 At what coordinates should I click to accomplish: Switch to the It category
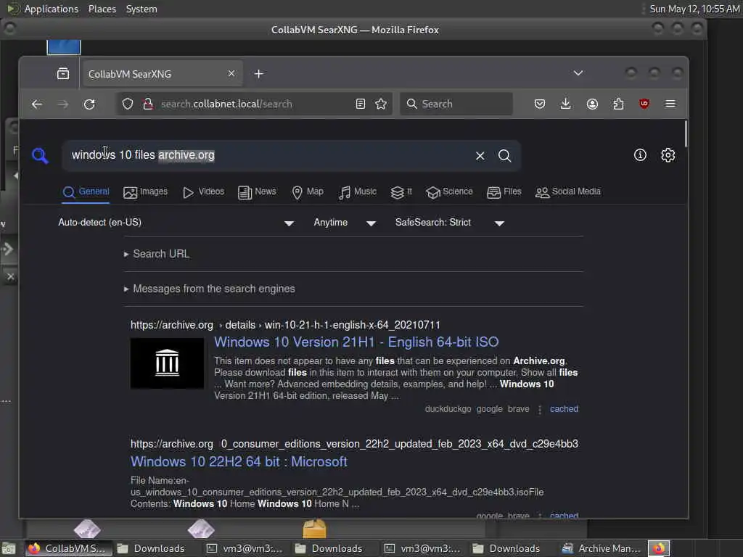(401, 191)
